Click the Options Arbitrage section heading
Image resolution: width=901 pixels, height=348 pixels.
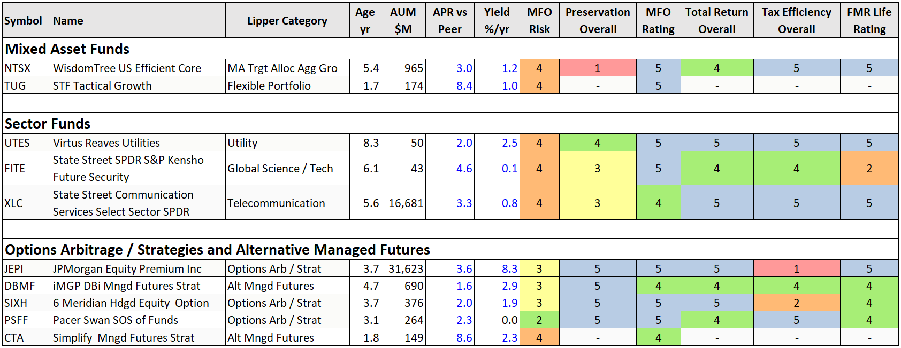tap(217, 250)
